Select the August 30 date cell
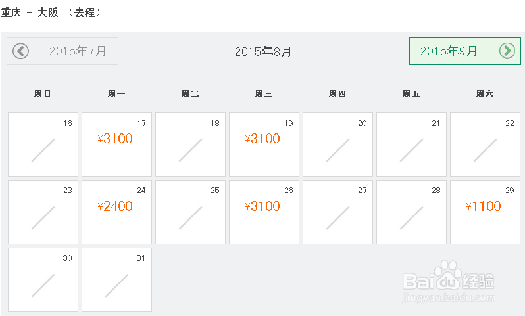 (43, 280)
